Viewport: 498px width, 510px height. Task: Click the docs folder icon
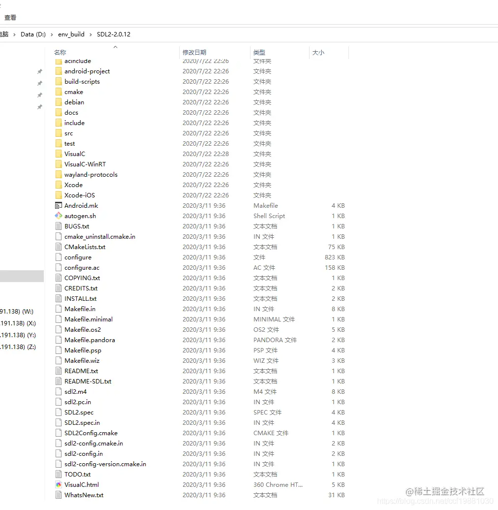[x=59, y=113]
